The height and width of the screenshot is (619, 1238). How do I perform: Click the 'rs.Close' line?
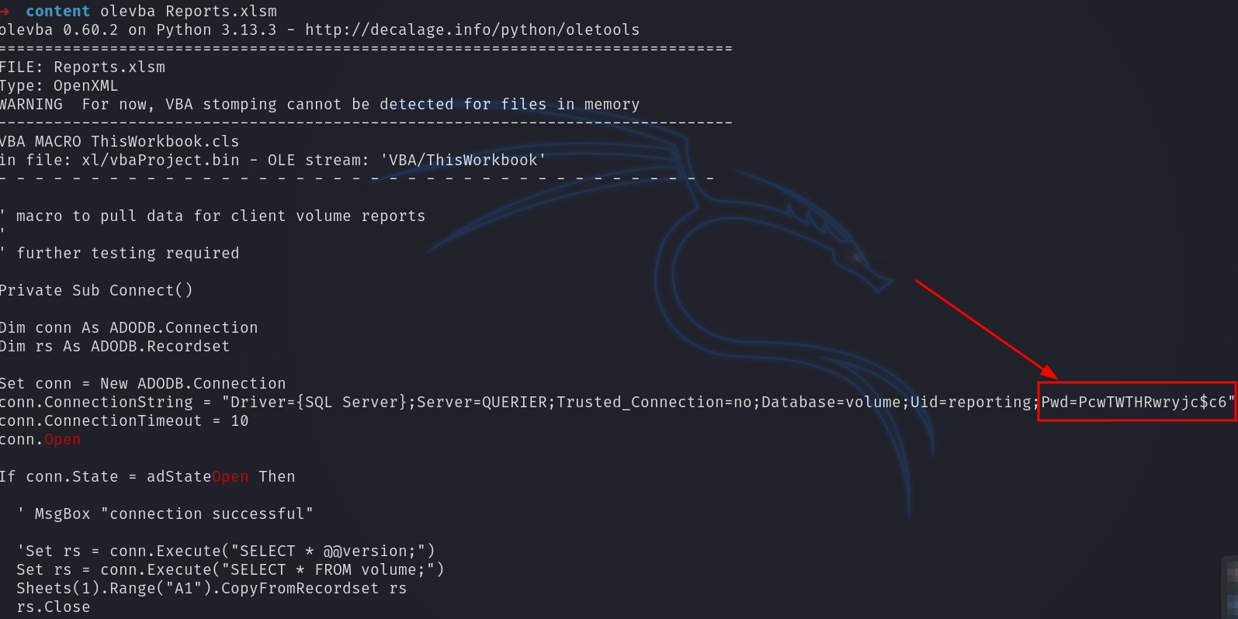53,607
